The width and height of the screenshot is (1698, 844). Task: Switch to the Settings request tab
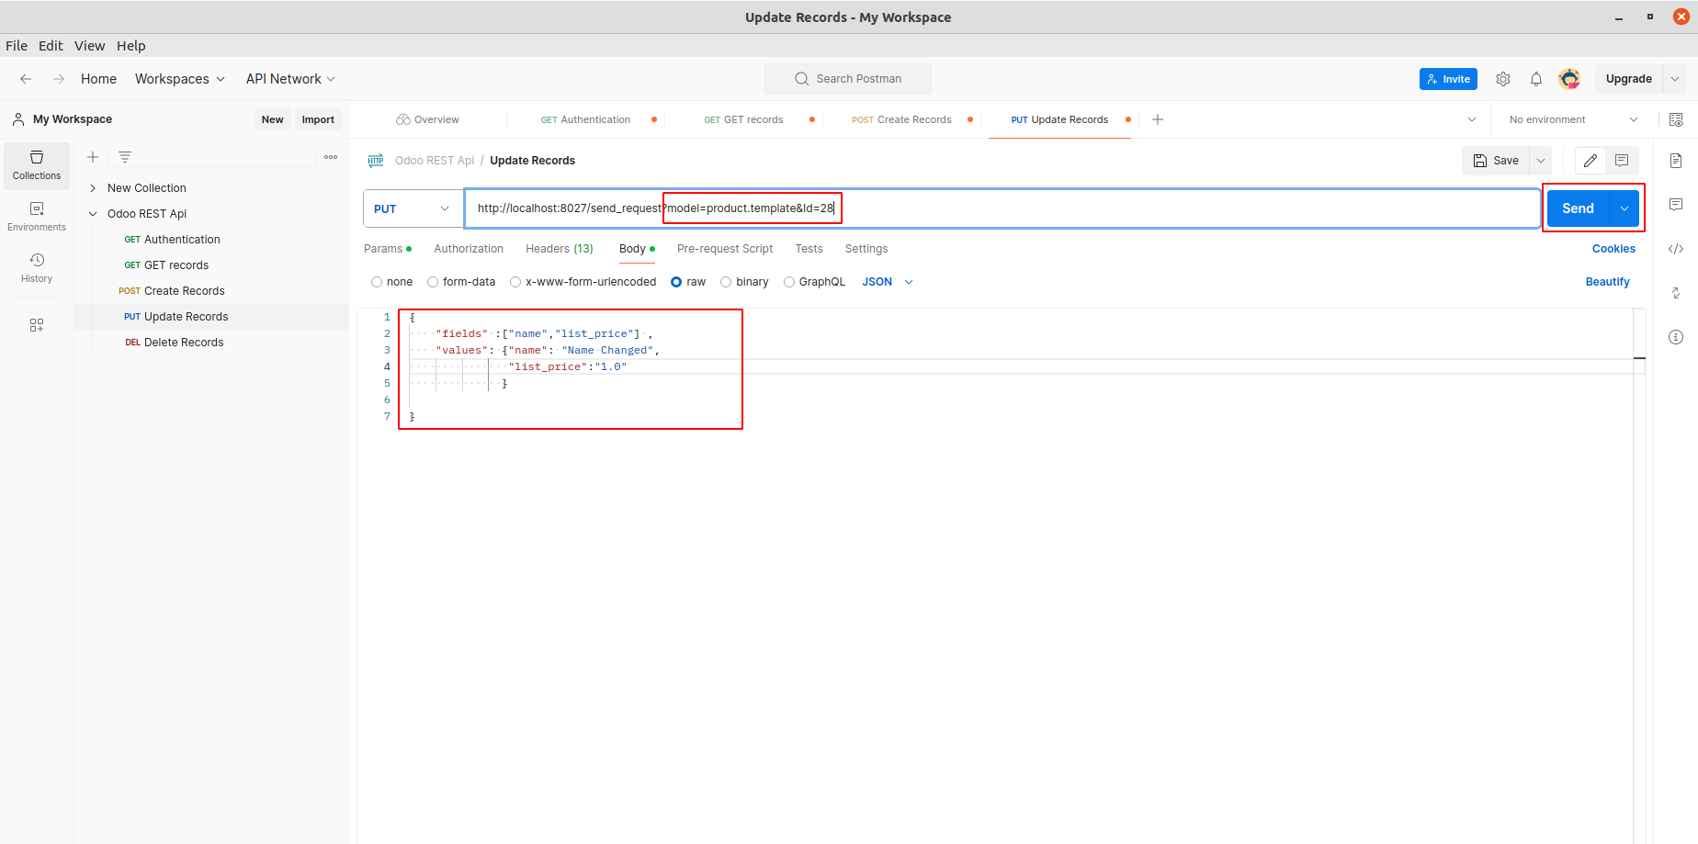(x=866, y=249)
